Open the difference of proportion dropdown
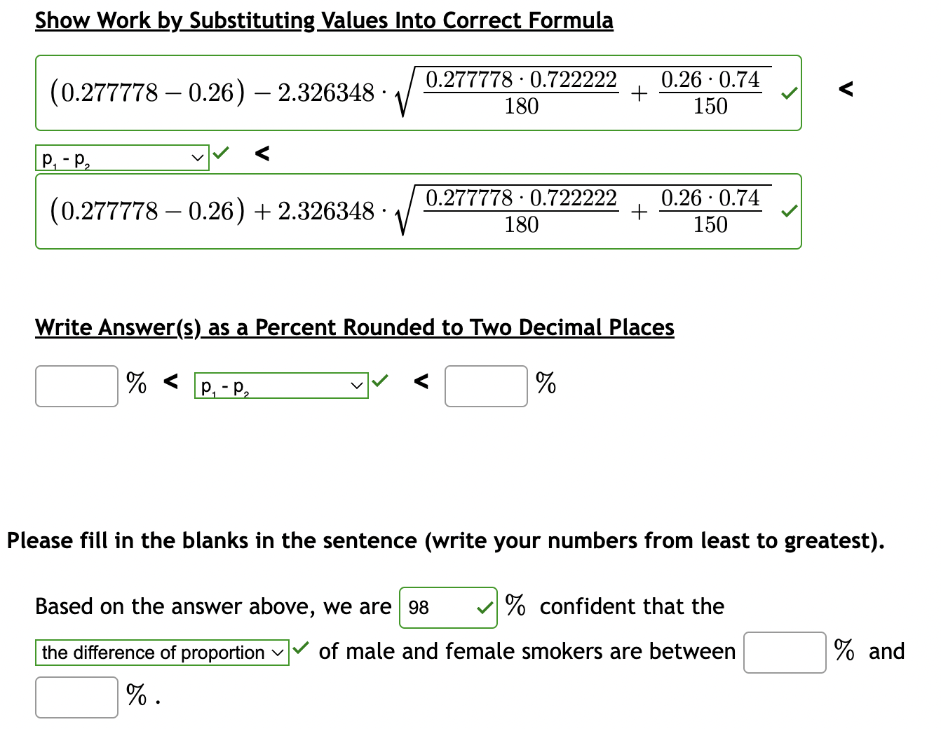 click(x=161, y=652)
